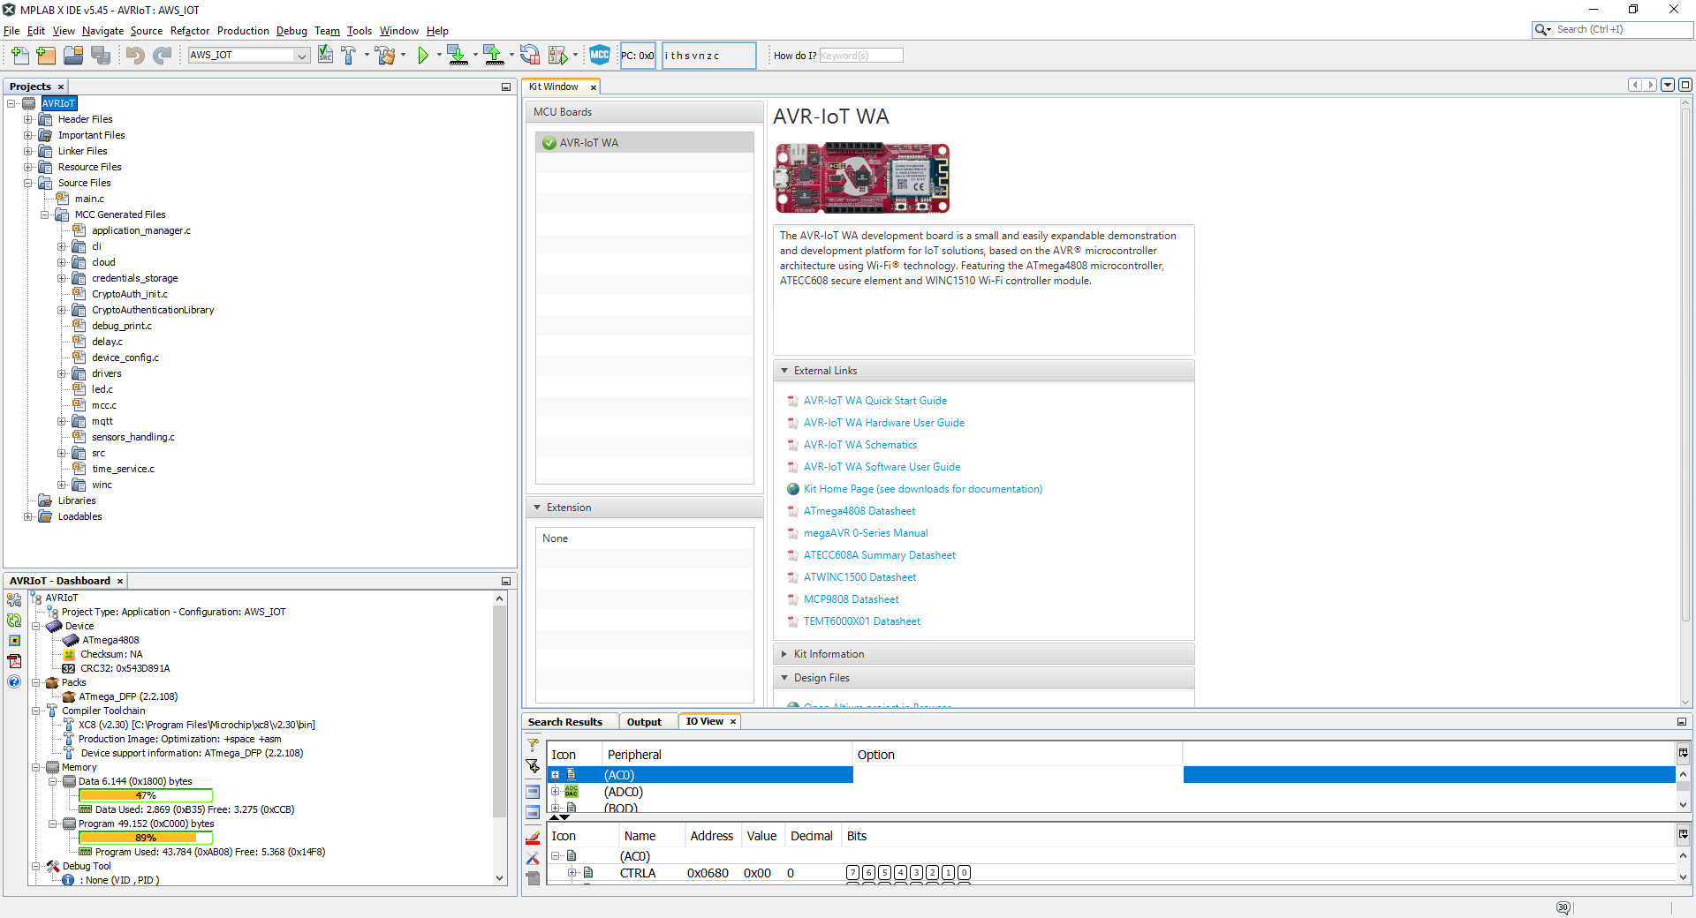Toggle bit 6 of CTRLA register

868,873
